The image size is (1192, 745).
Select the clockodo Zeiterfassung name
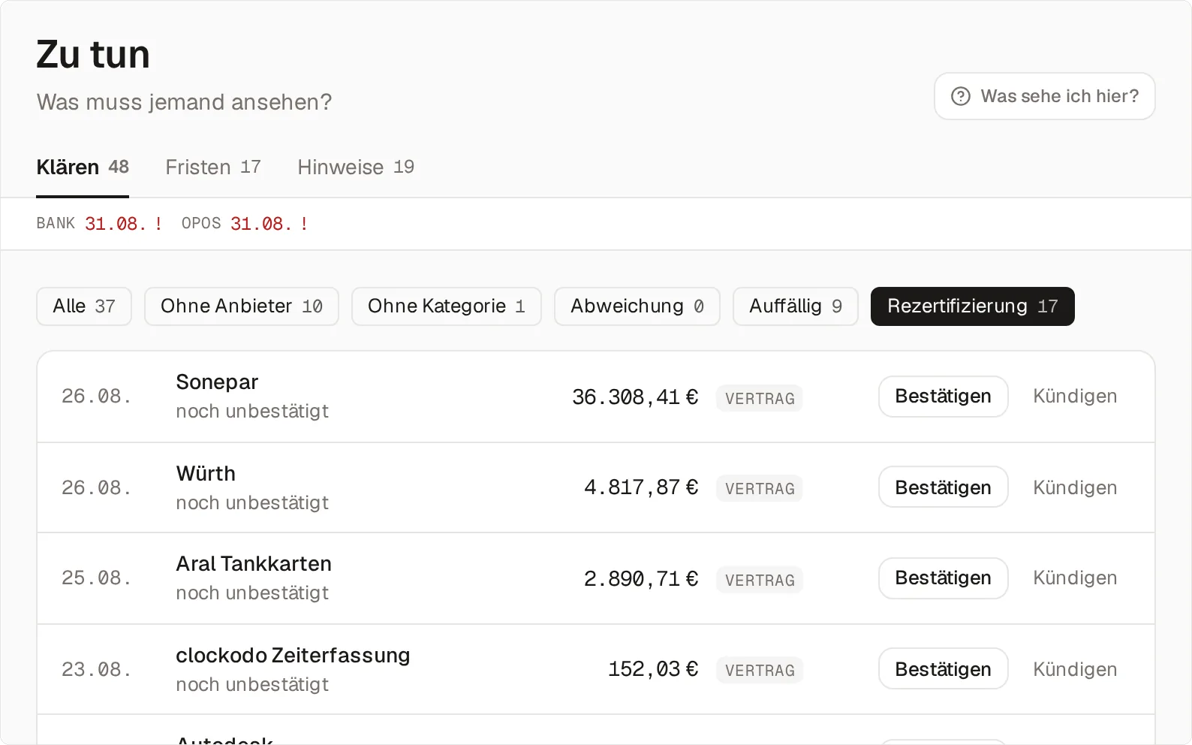pyautogui.click(x=293, y=656)
